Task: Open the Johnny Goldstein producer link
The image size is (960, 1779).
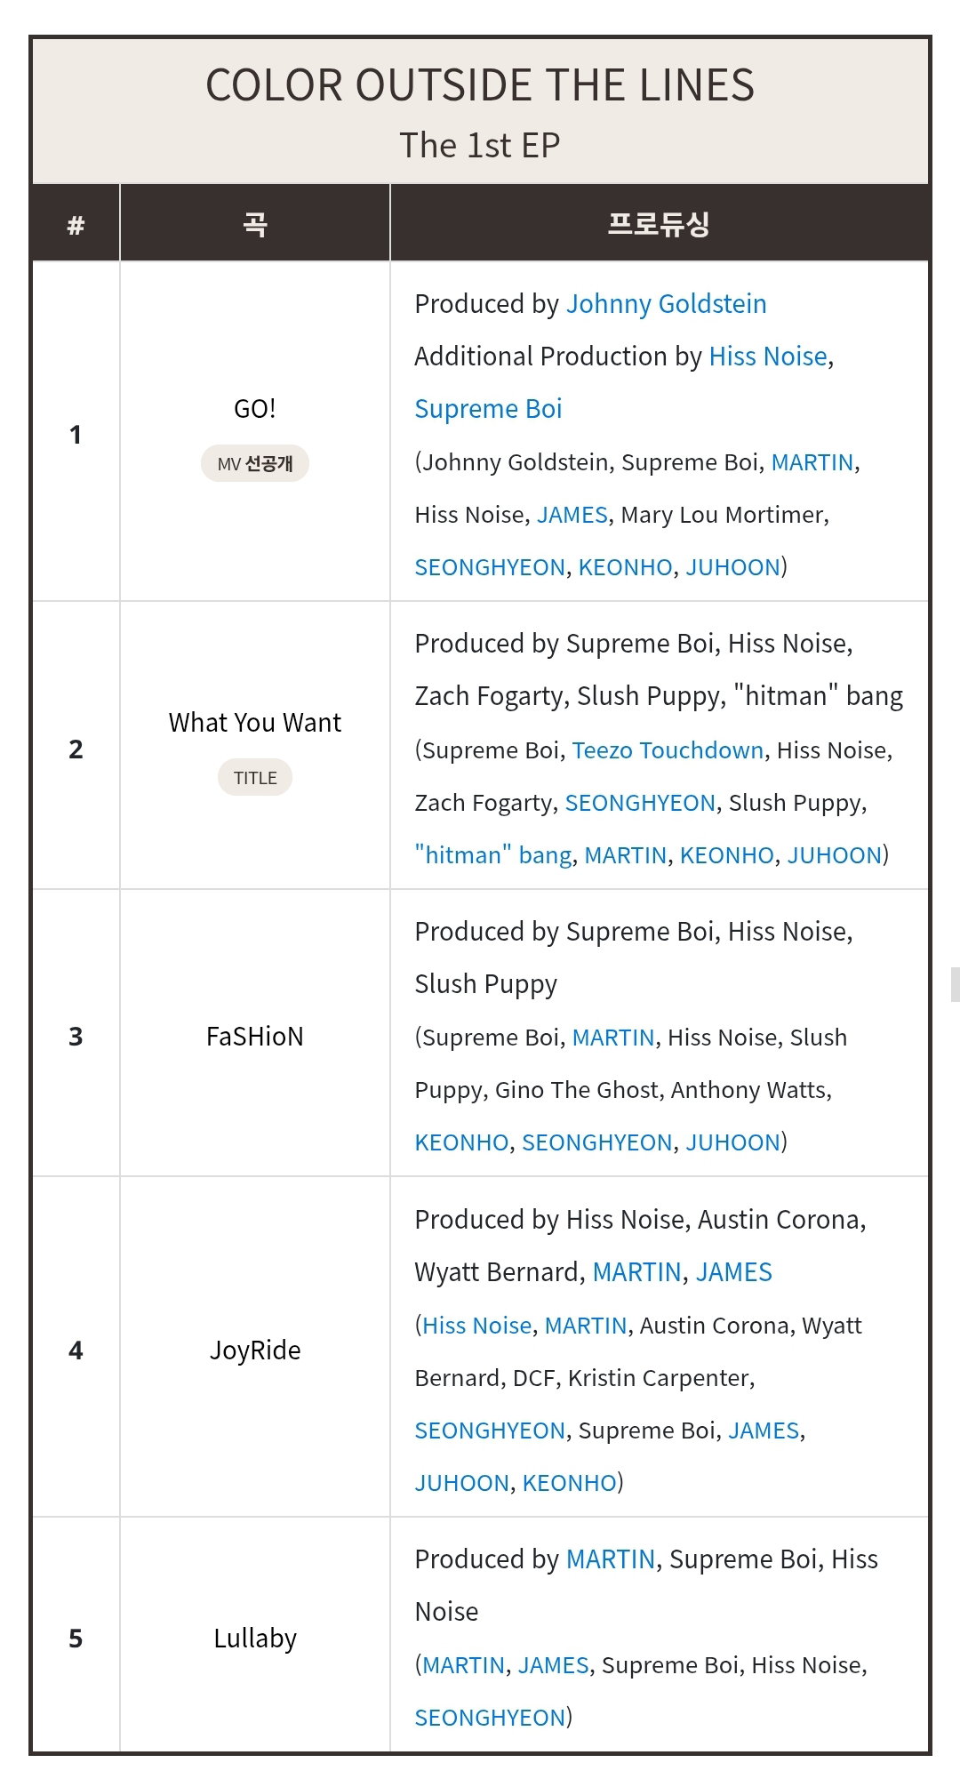Action: (666, 304)
